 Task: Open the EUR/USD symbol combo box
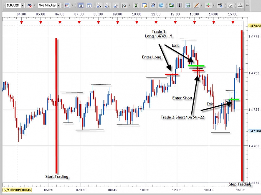click(x=15, y=5)
